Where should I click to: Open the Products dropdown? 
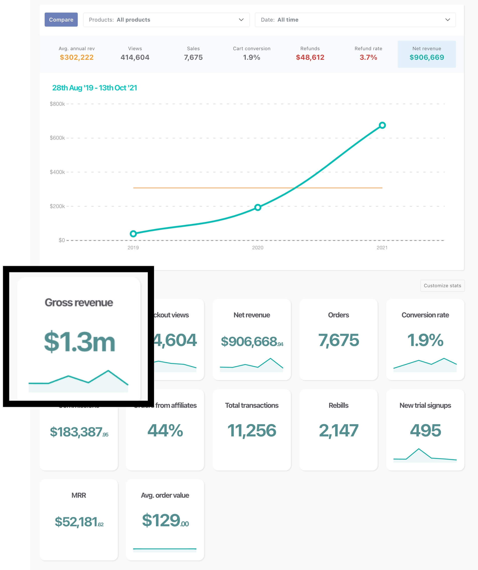coord(166,20)
